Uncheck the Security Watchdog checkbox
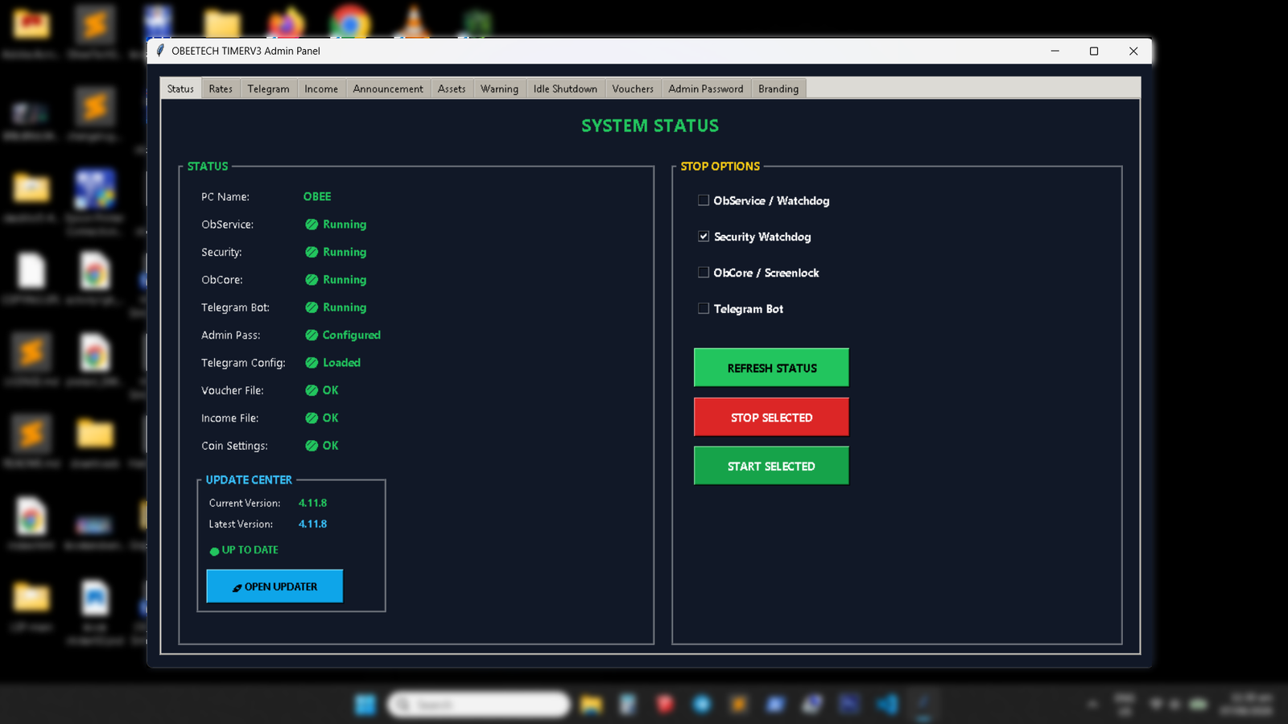This screenshot has width=1288, height=724. pos(704,237)
